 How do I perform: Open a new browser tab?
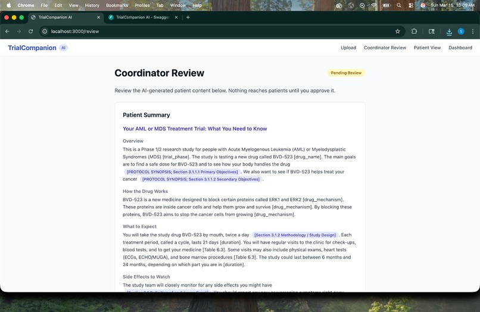click(x=188, y=17)
